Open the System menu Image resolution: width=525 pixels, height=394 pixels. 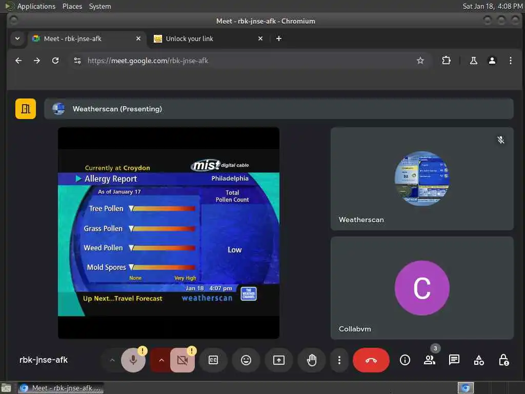coord(100,6)
